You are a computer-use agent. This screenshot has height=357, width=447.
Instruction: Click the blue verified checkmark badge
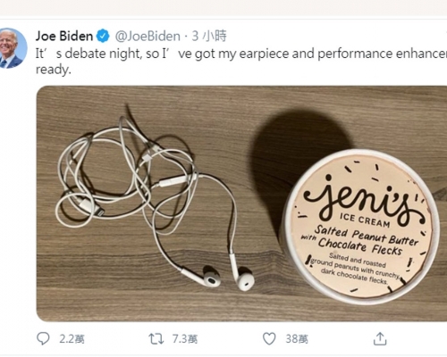click(x=103, y=36)
